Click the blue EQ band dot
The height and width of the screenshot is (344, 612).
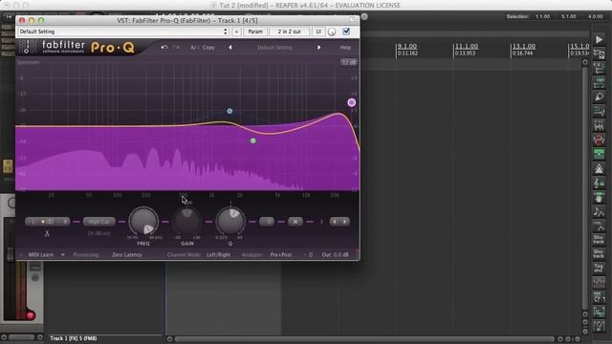pyautogui.click(x=229, y=111)
